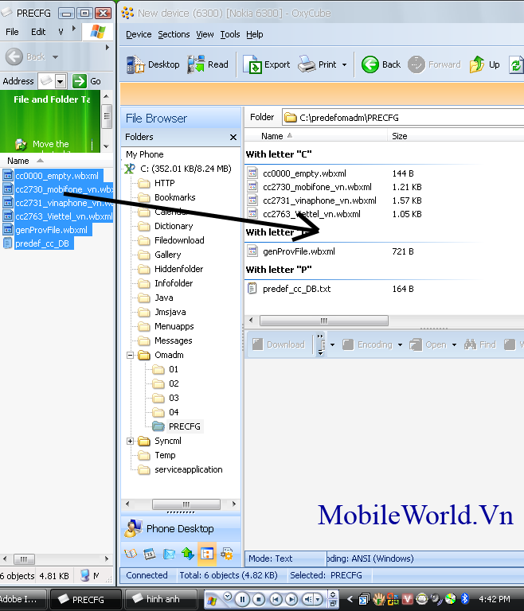Click the Read toolbar icon
This screenshot has width=524, height=611.
click(208, 64)
